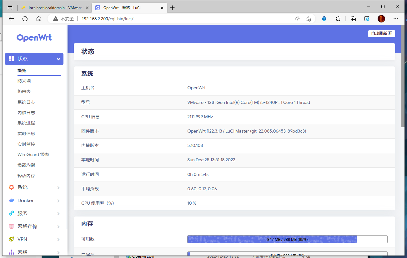Click the 网络存储 database icon
This screenshot has height=258, width=407.
pyautogui.click(x=12, y=226)
